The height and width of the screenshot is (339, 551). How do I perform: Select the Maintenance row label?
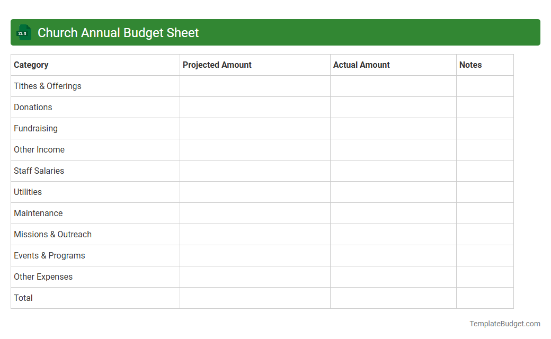38,213
